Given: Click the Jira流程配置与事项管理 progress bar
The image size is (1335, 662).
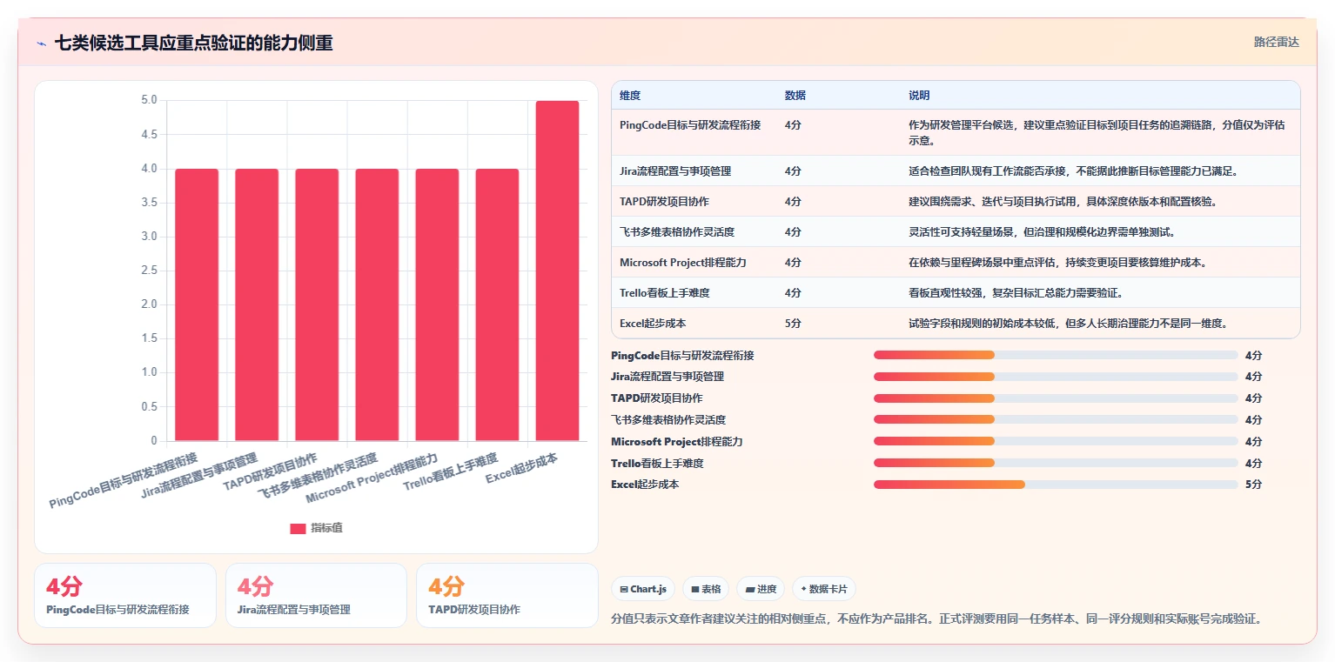Looking at the screenshot, I should click(x=1056, y=377).
